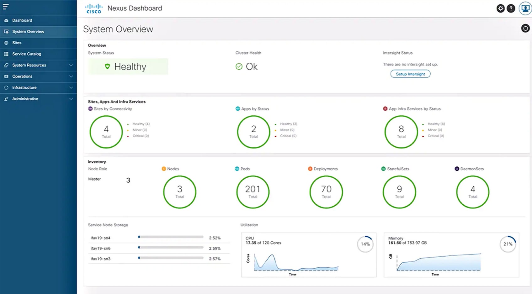Screen dimensions: 532x294
Task: Click the DaemonSets 4 Total circle
Action: (x=473, y=192)
